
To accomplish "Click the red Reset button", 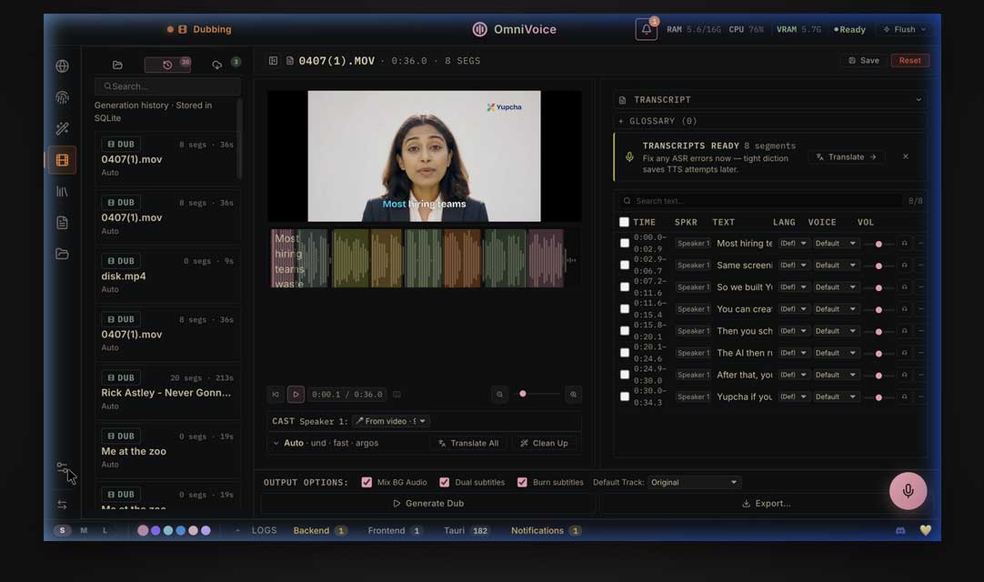I will [909, 61].
